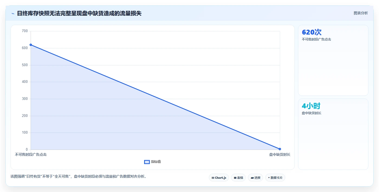Click the x-axis label 盘中缺货时长
Screen dimensions: 379x192
coord(280,154)
